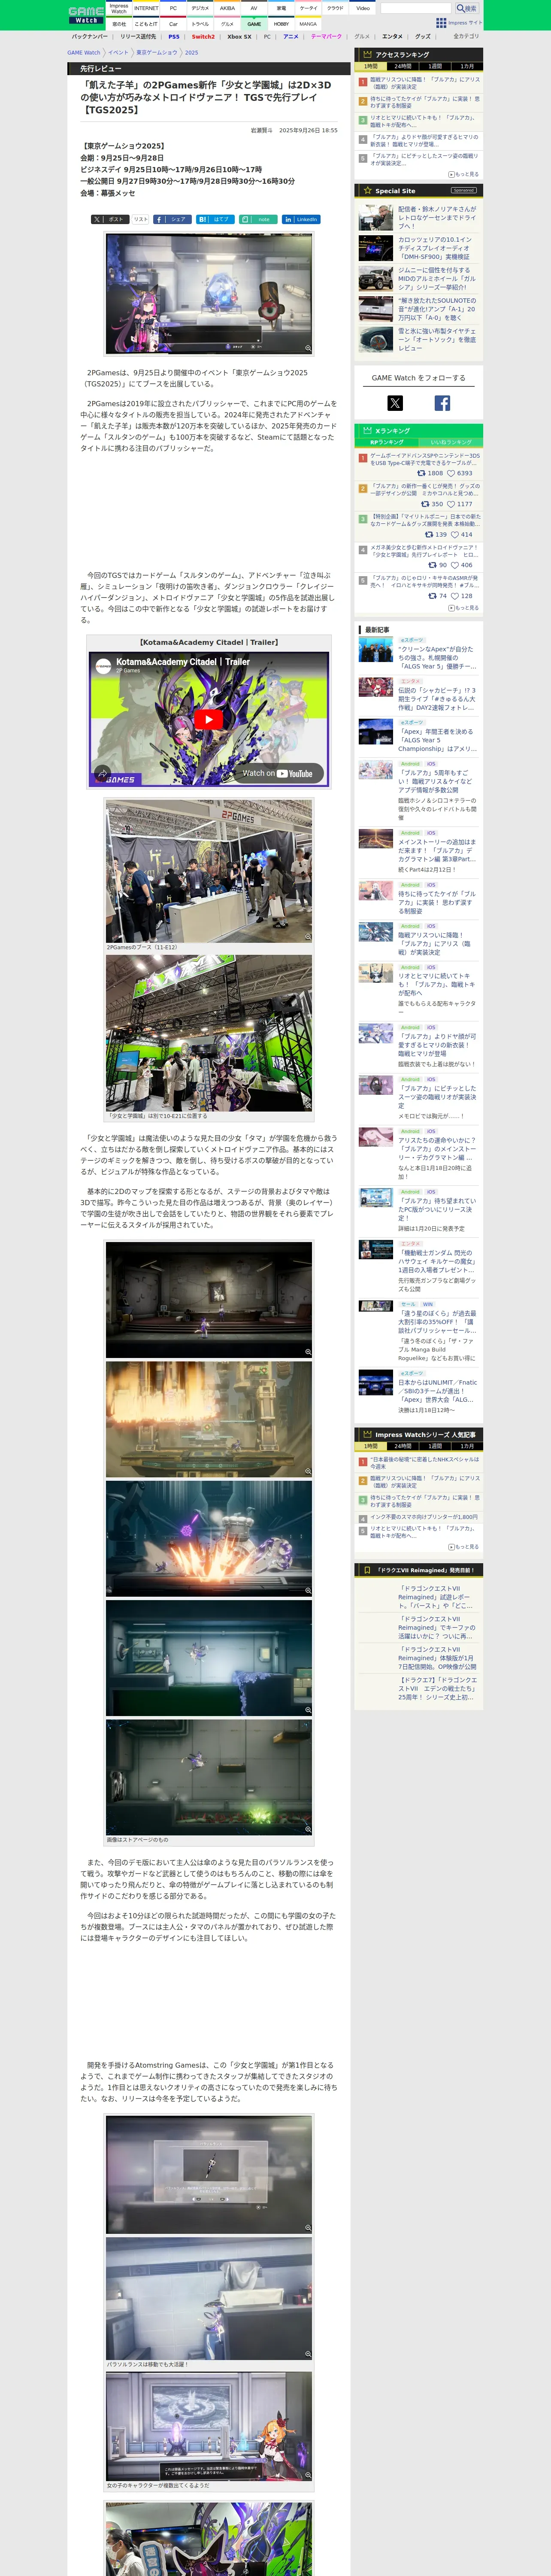This screenshot has height=2576, width=551.
Task: Share article with the LinkedIn button
Action: [301, 219]
